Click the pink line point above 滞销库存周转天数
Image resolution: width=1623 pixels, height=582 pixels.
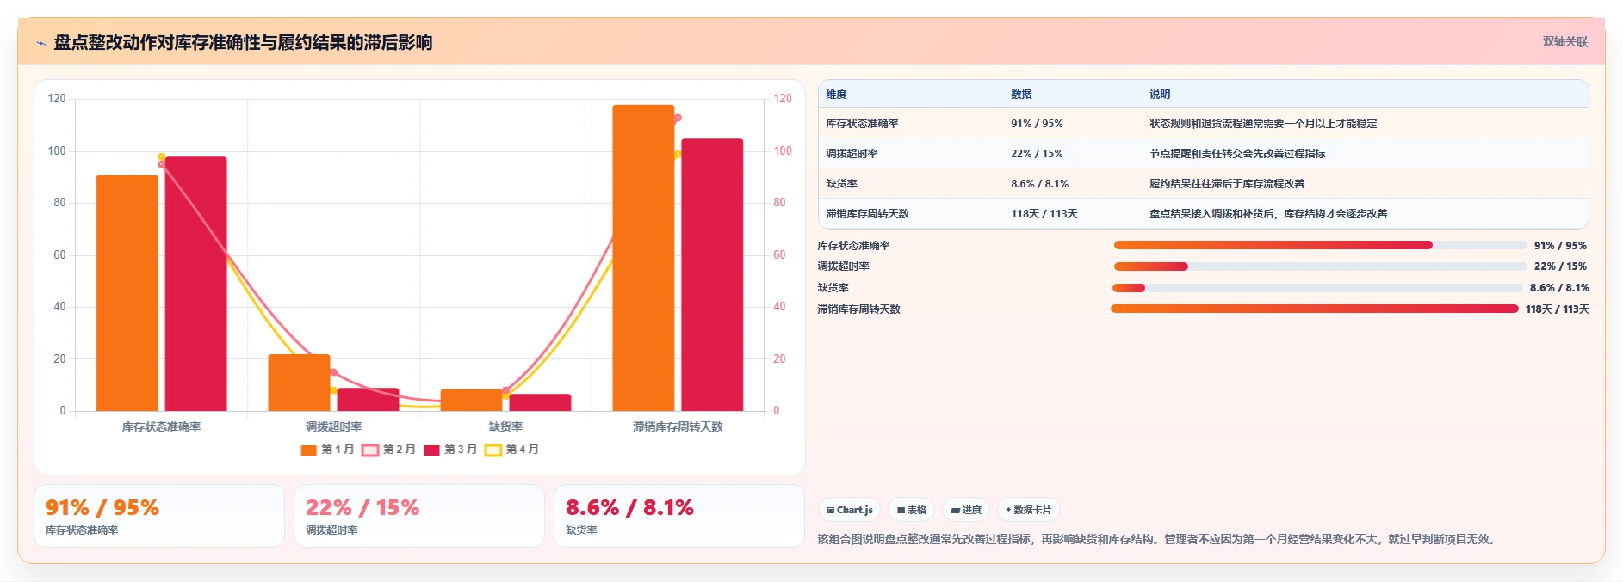point(678,119)
